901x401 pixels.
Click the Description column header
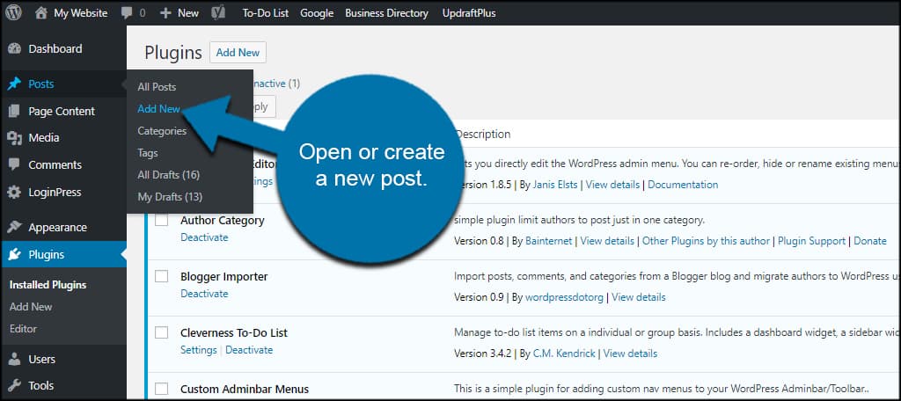[482, 134]
